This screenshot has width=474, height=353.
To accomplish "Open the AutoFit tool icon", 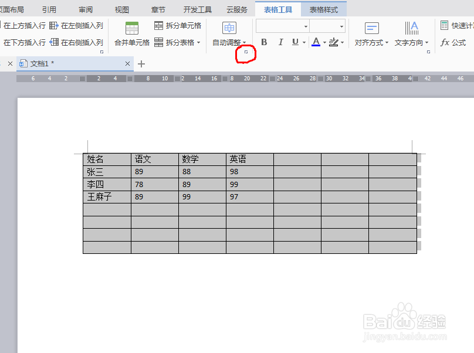I will tap(229, 27).
